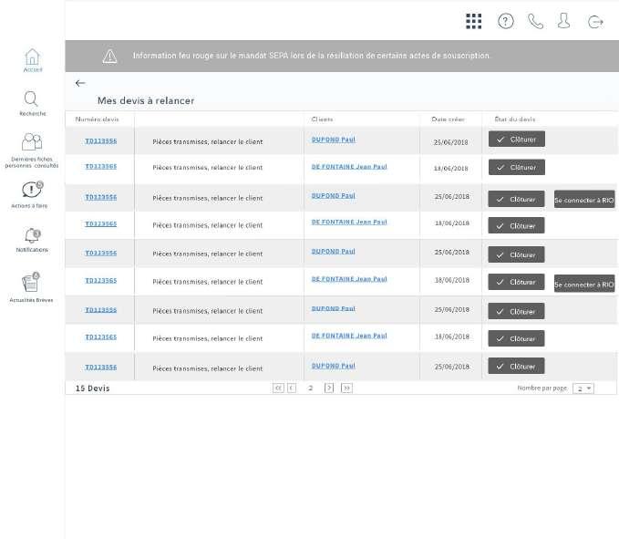Image resolution: width=619 pixels, height=539 pixels.
Task: Click Se connecter à RIO for DE FONTAINE
Action: [584, 284]
